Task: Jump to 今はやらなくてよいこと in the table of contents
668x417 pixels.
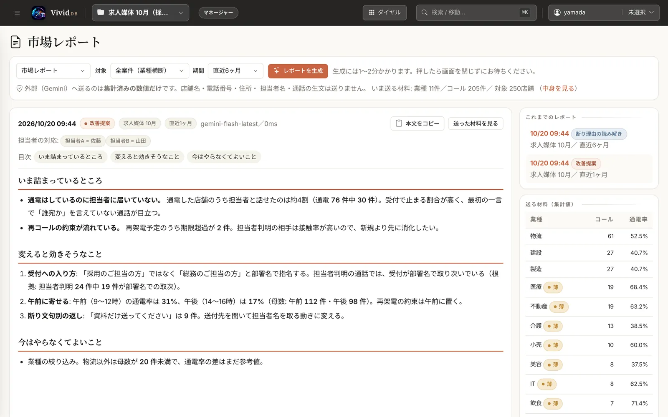Action: tap(224, 157)
